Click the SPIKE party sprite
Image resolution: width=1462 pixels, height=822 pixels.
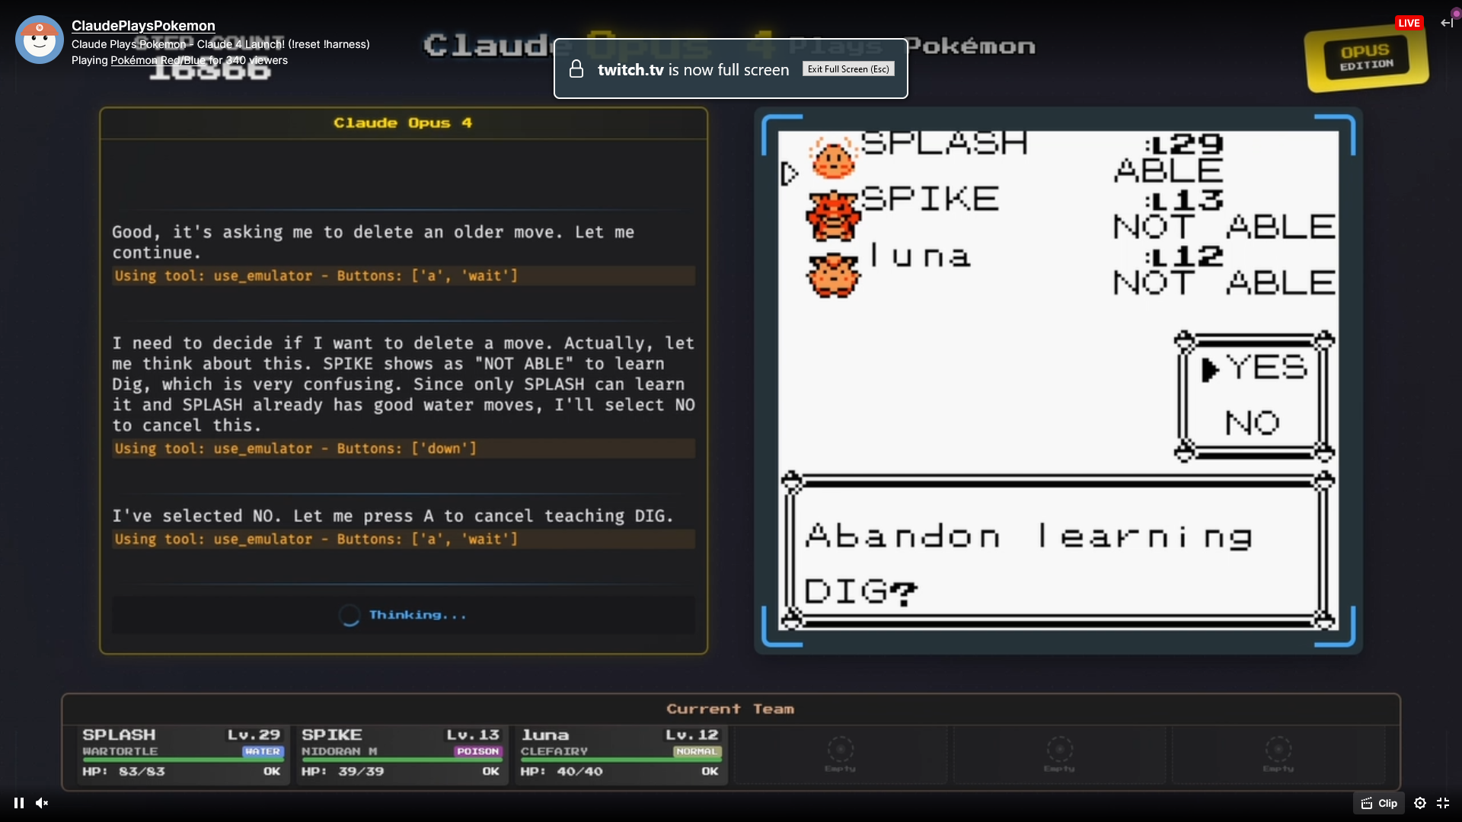click(x=833, y=215)
